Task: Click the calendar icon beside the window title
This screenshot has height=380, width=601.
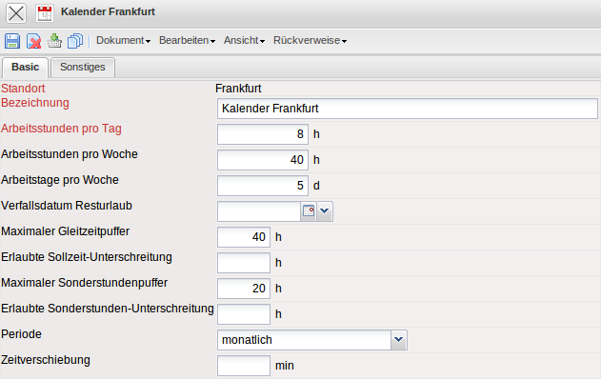Action: (x=45, y=13)
